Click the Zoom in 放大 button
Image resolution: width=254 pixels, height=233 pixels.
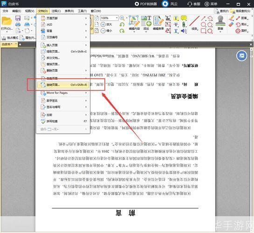pyautogui.click(x=106, y=24)
